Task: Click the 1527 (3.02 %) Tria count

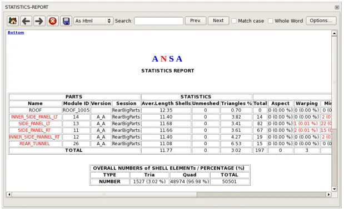Action: [x=149, y=182]
